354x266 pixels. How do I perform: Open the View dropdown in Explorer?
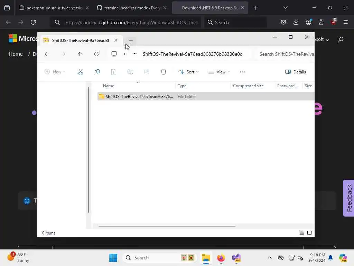pos(219,72)
